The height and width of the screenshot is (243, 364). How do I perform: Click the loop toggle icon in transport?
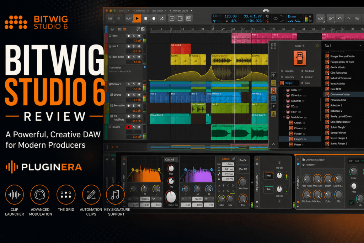coord(275,19)
